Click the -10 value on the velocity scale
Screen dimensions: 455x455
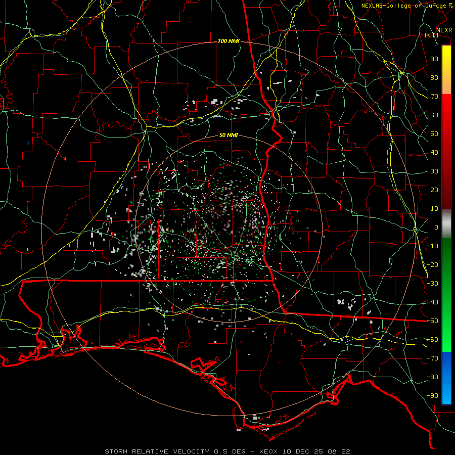click(432, 246)
